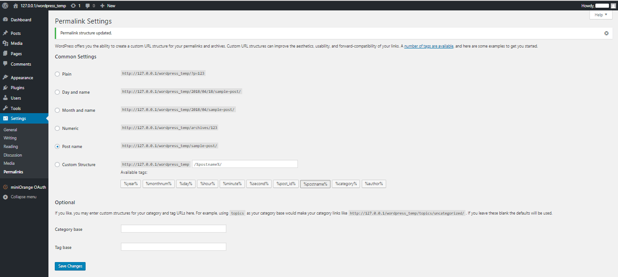The width and height of the screenshot is (618, 277).
Task: Insert the %category% tag button
Action: pos(346,184)
